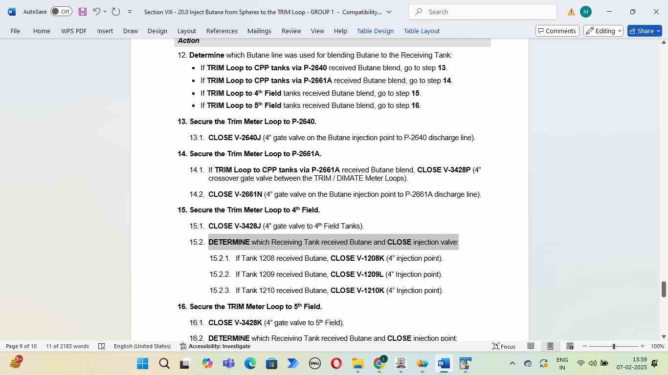Open the WPS PDF tab
The height and width of the screenshot is (375, 668).
(x=74, y=31)
